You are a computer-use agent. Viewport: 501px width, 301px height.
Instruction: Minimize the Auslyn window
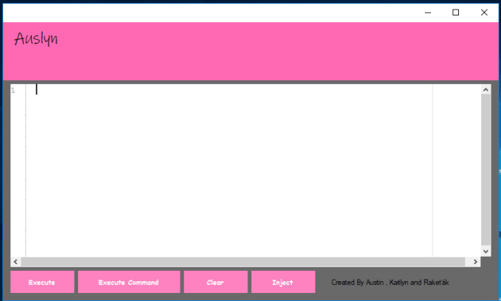coord(428,13)
